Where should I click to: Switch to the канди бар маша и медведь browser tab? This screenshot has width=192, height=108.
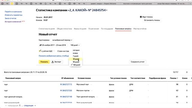(171, 4)
